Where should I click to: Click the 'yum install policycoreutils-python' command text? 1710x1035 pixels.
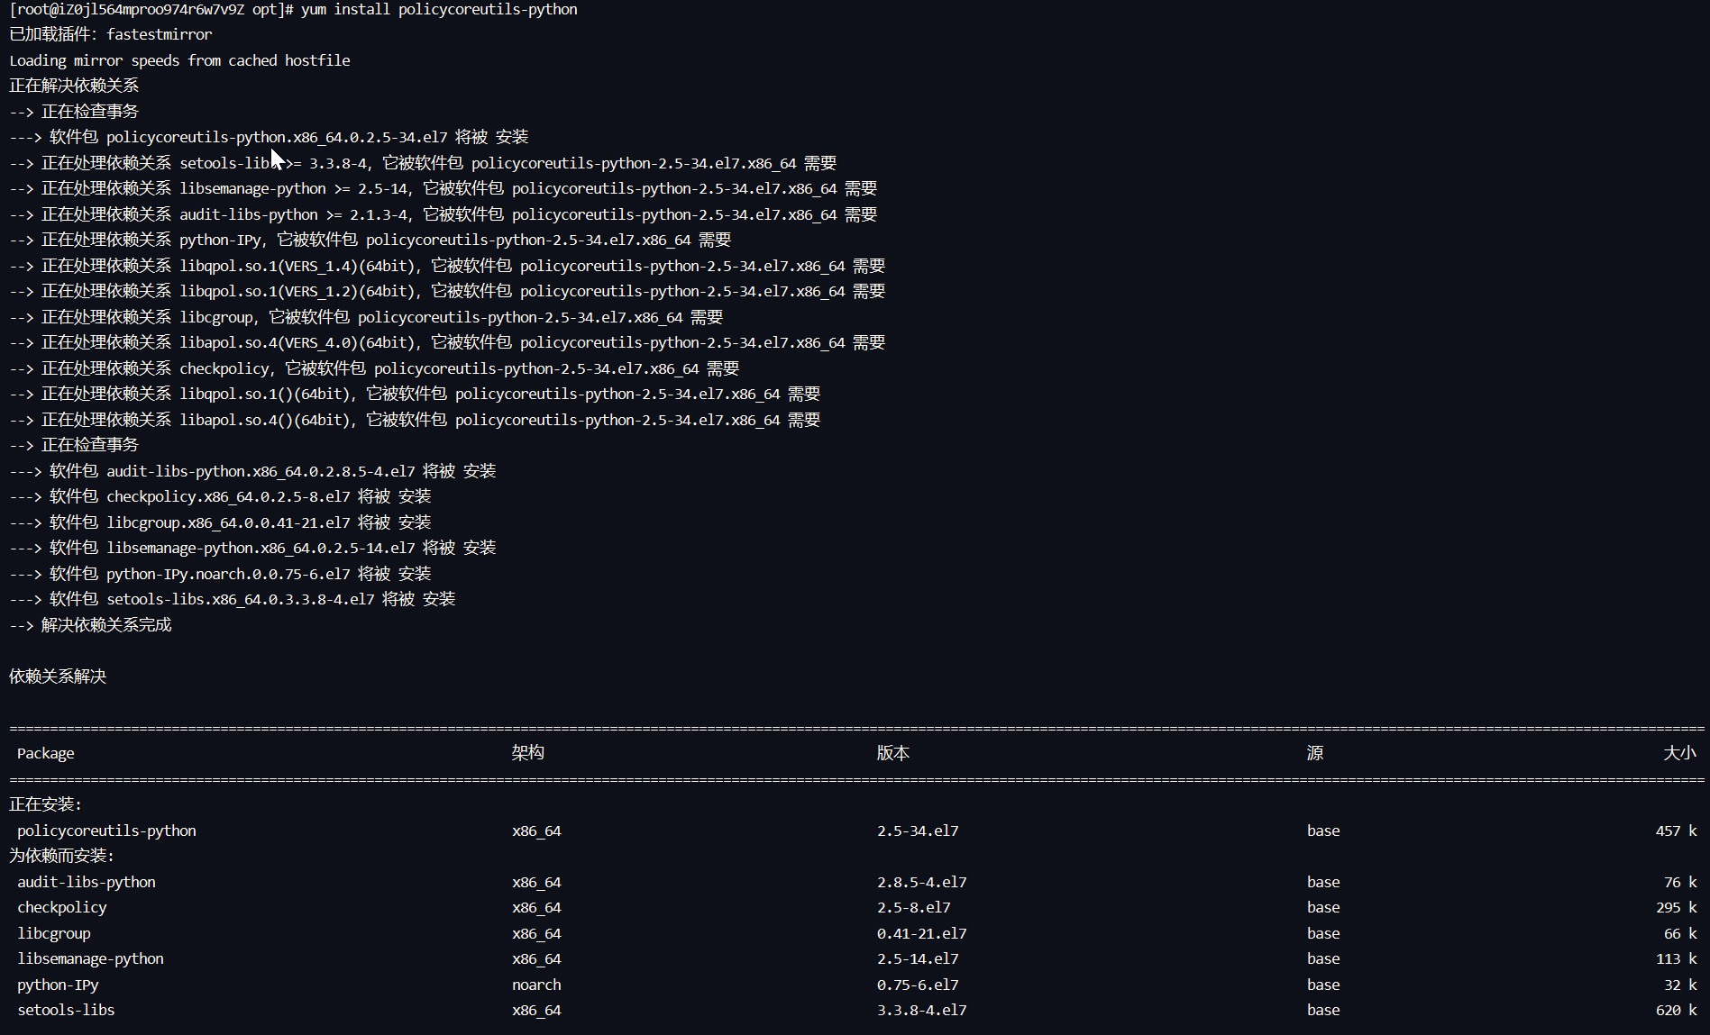pos(439,9)
